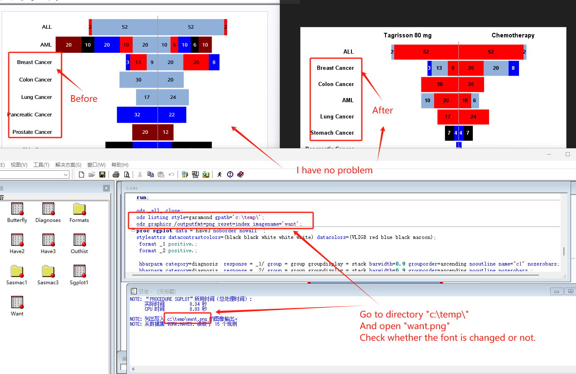
Task: Switch to the c.sas editor tab
Action: pyautogui.click(x=131, y=188)
